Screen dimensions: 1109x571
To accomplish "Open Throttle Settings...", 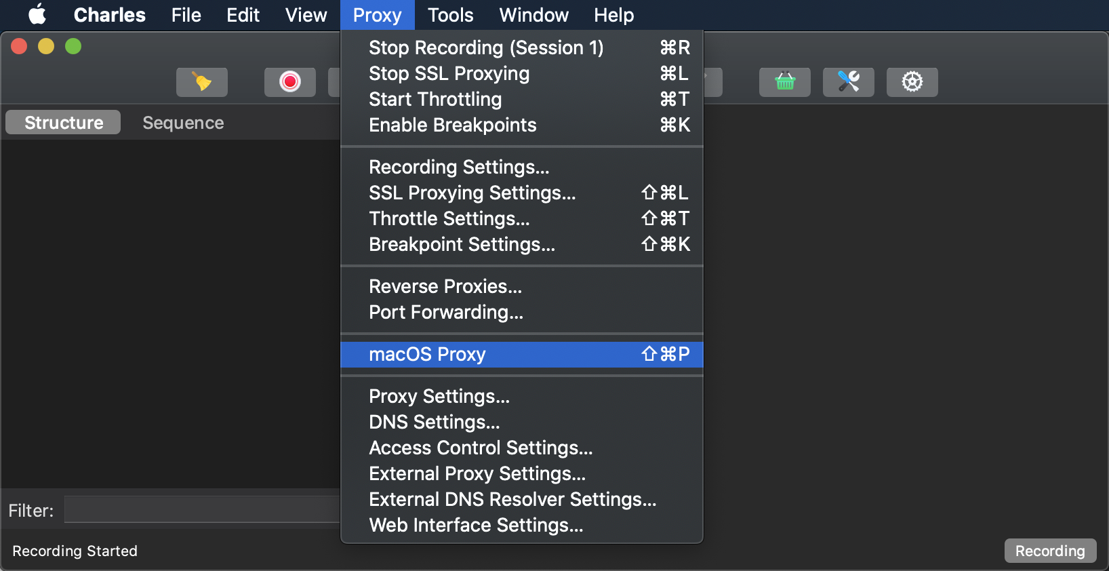I will (522, 218).
